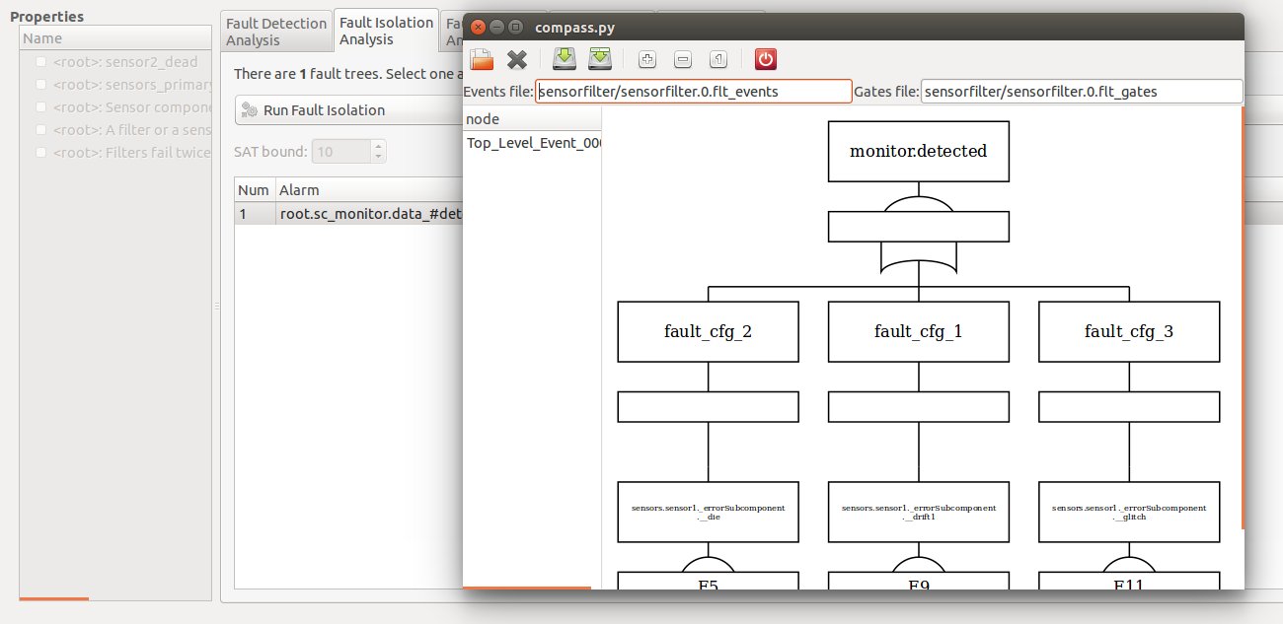1283x624 pixels.
Task: Focus the SAT bound value field
Action: [x=340, y=152]
